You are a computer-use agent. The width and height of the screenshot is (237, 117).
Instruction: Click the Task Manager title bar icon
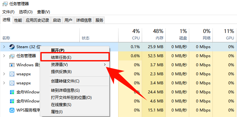(x=5, y=4)
